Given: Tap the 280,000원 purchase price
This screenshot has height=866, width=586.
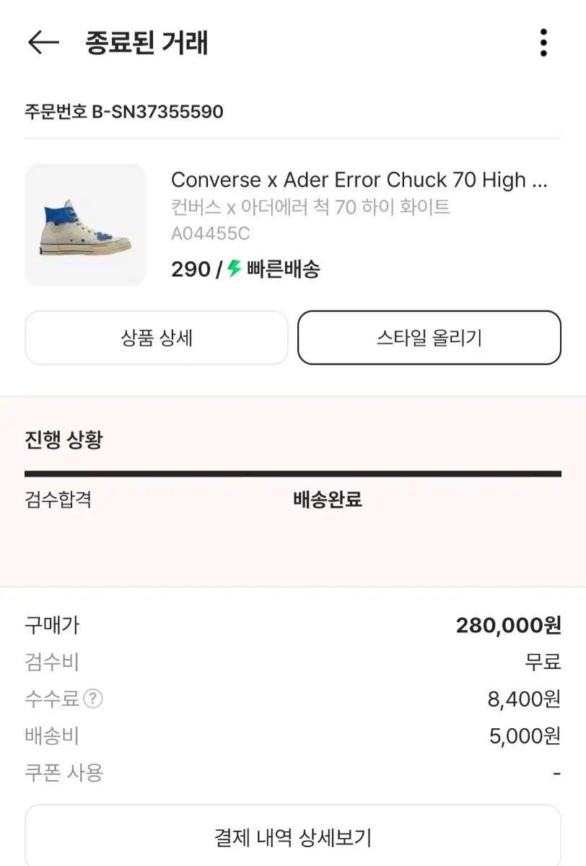Looking at the screenshot, I should [508, 625].
